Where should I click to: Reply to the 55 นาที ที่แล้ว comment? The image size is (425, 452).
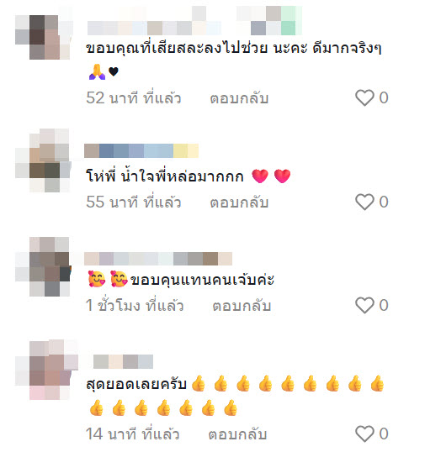(x=239, y=202)
